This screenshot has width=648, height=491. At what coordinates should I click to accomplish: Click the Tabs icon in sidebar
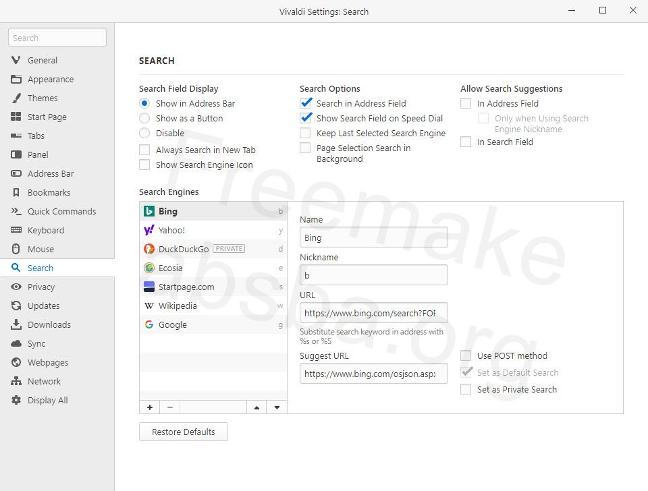click(16, 136)
